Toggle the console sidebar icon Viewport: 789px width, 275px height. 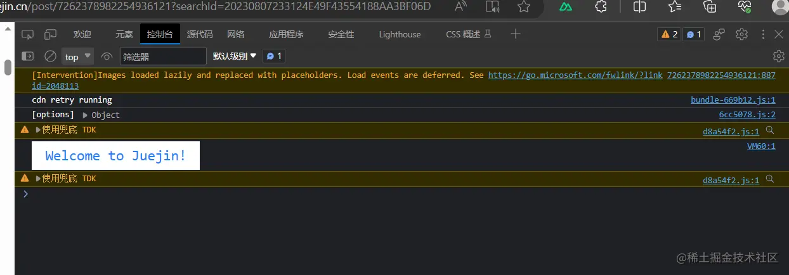pos(28,56)
